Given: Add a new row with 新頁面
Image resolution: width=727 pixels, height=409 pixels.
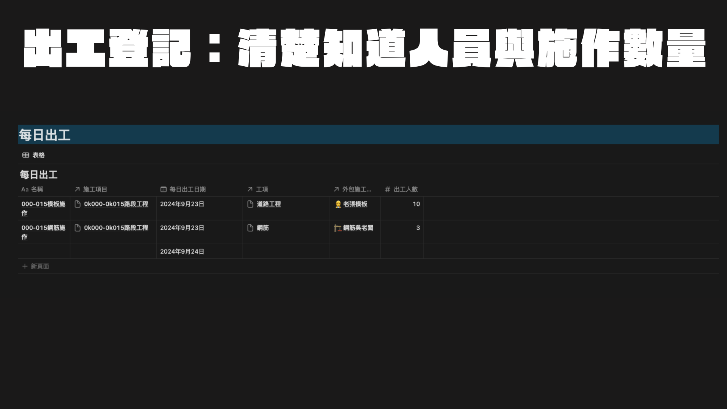Looking at the screenshot, I should (40, 266).
